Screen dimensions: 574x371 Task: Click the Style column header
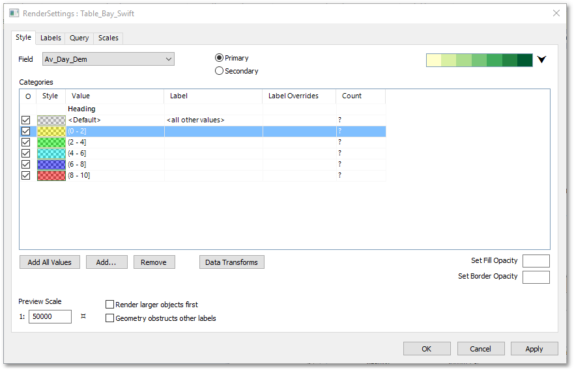(51, 96)
